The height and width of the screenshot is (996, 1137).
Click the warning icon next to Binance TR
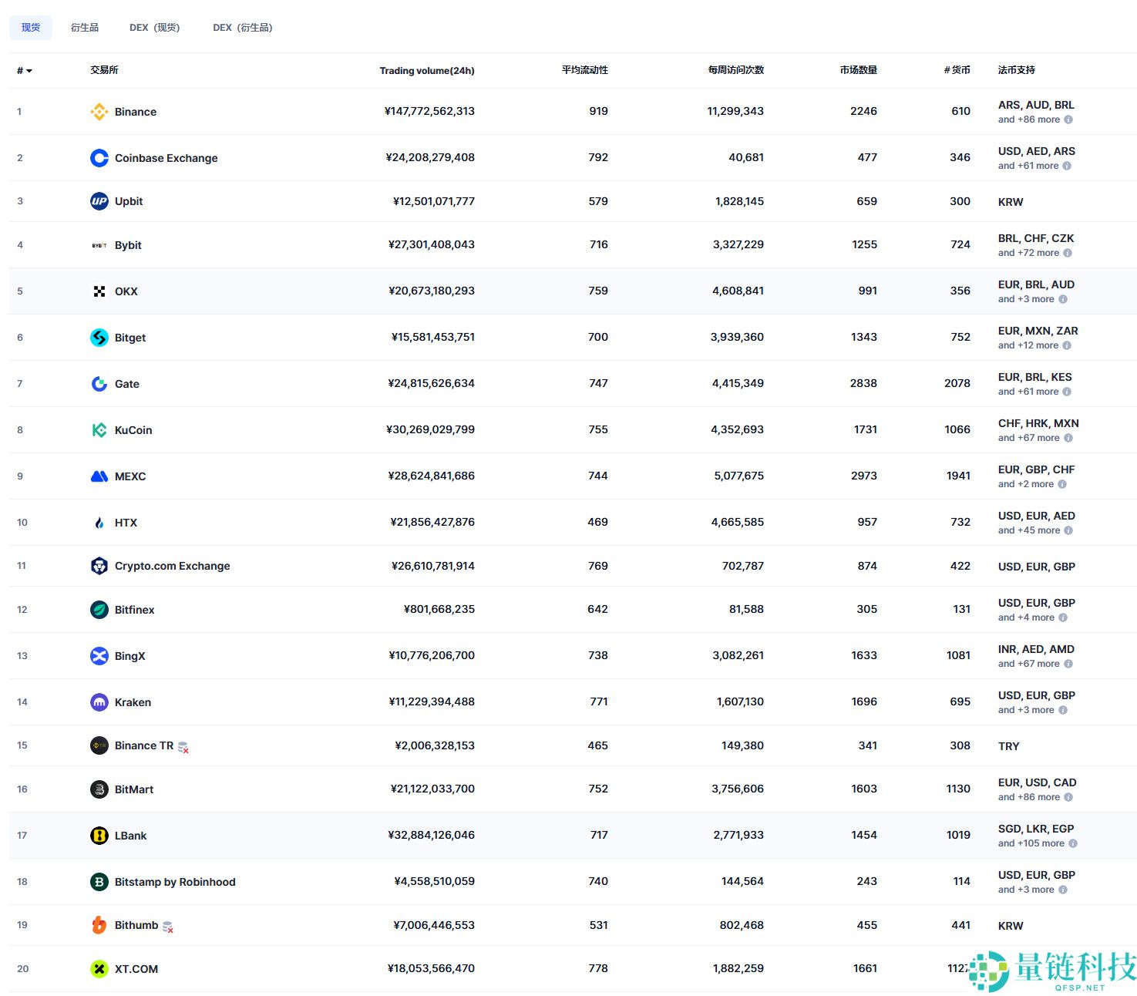183,747
